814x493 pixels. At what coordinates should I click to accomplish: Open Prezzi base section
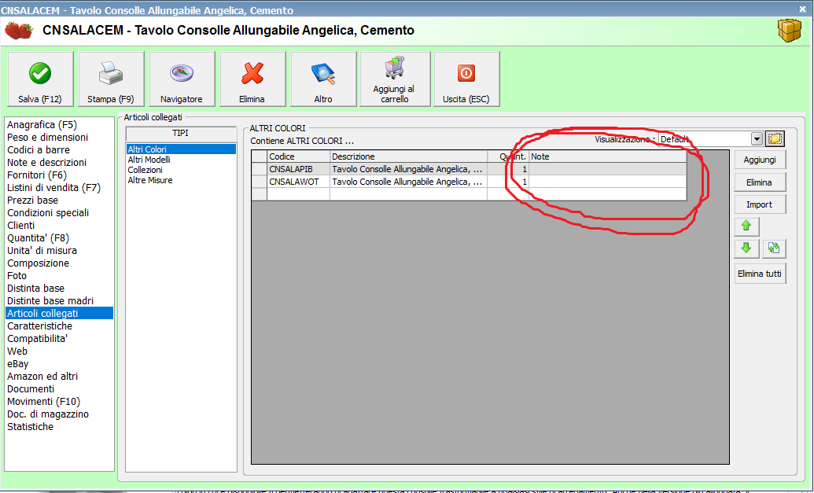tap(59, 201)
